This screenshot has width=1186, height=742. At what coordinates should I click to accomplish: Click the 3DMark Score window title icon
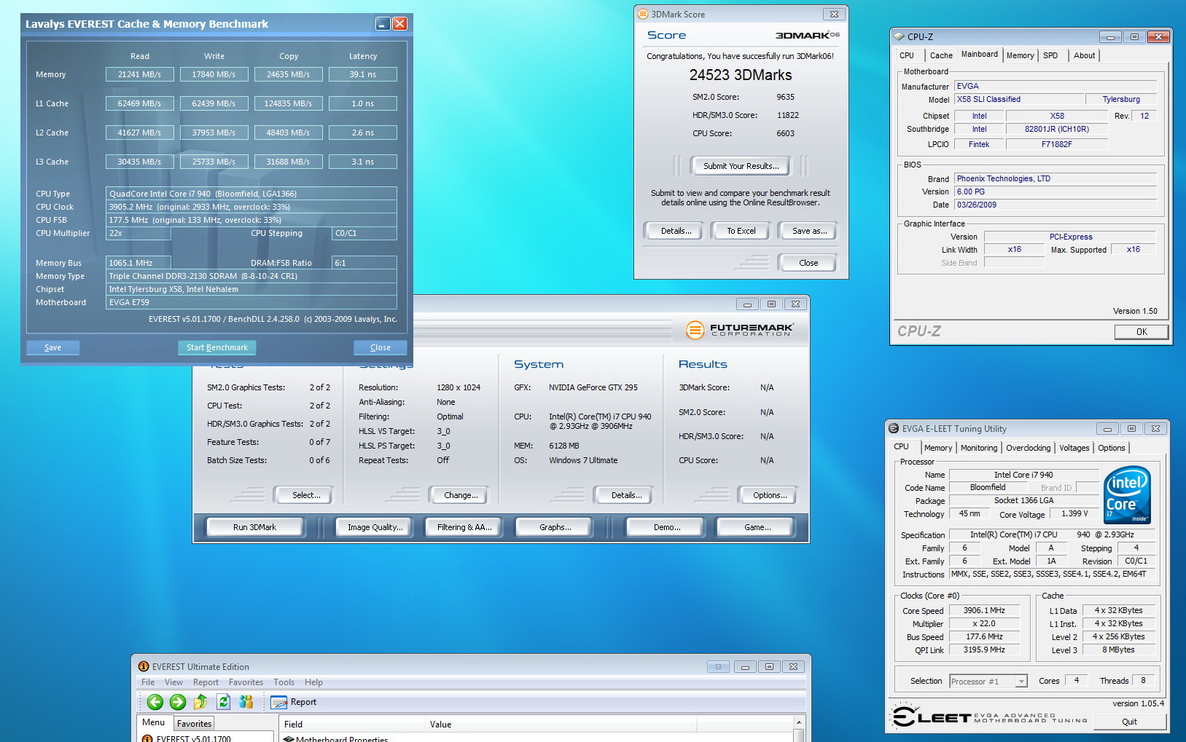tap(642, 14)
